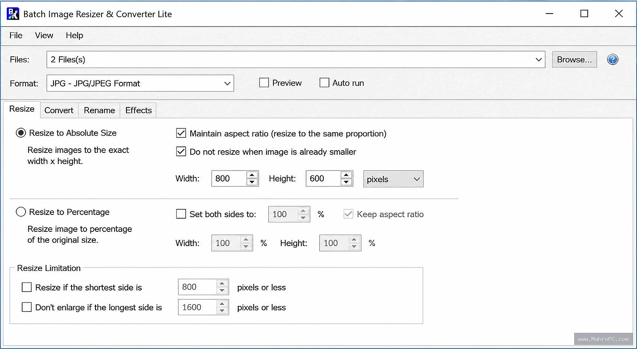The width and height of the screenshot is (637, 349).
Task: Check Set both sides to
Action: click(181, 214)
